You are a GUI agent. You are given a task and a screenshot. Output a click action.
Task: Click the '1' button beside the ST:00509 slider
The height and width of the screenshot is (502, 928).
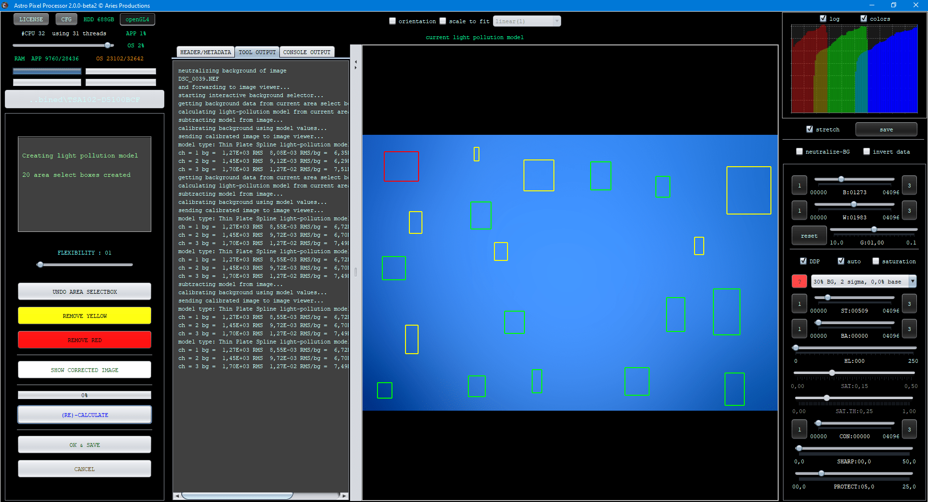coord(799,304)
